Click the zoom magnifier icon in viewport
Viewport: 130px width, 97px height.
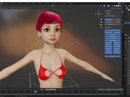point(101,19)
